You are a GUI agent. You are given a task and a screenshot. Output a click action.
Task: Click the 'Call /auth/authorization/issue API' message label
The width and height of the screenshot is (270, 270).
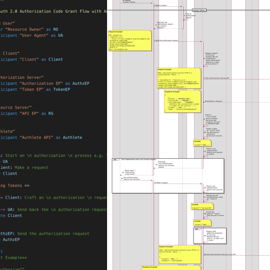[219, 254]
